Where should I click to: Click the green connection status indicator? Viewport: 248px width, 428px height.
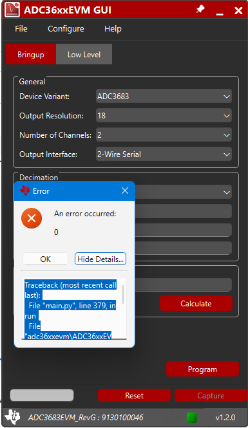click(192, 418)
